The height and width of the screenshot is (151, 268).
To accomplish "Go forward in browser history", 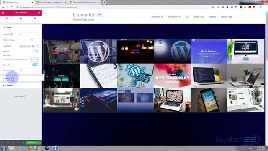I will coord(8,8).
